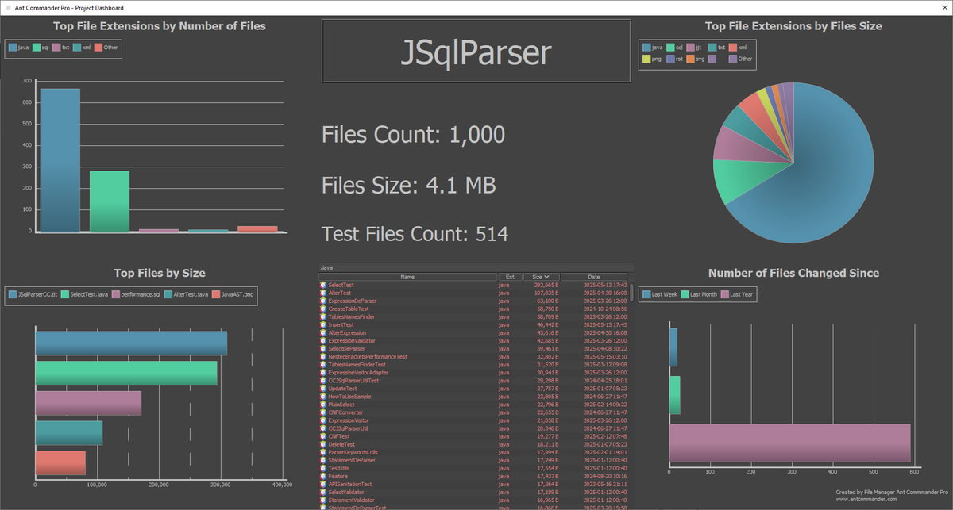Sort the file list by Ext header
953x510 pixels.
(509, 277)
